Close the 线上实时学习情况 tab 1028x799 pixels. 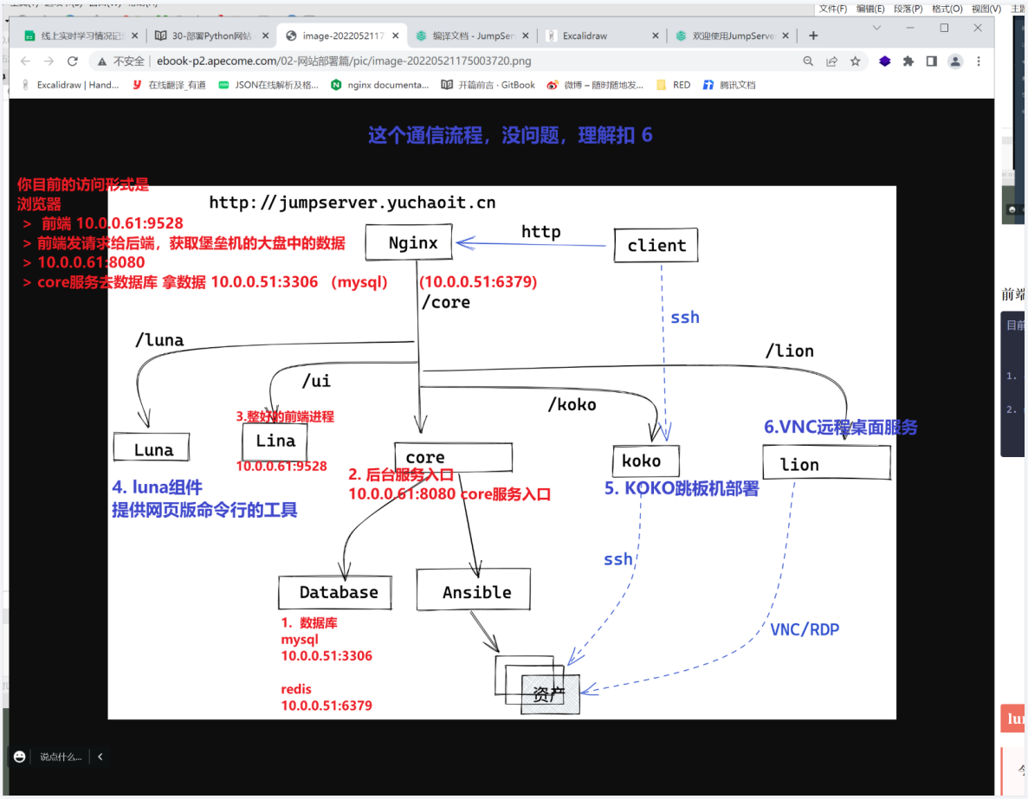[134, 35]
